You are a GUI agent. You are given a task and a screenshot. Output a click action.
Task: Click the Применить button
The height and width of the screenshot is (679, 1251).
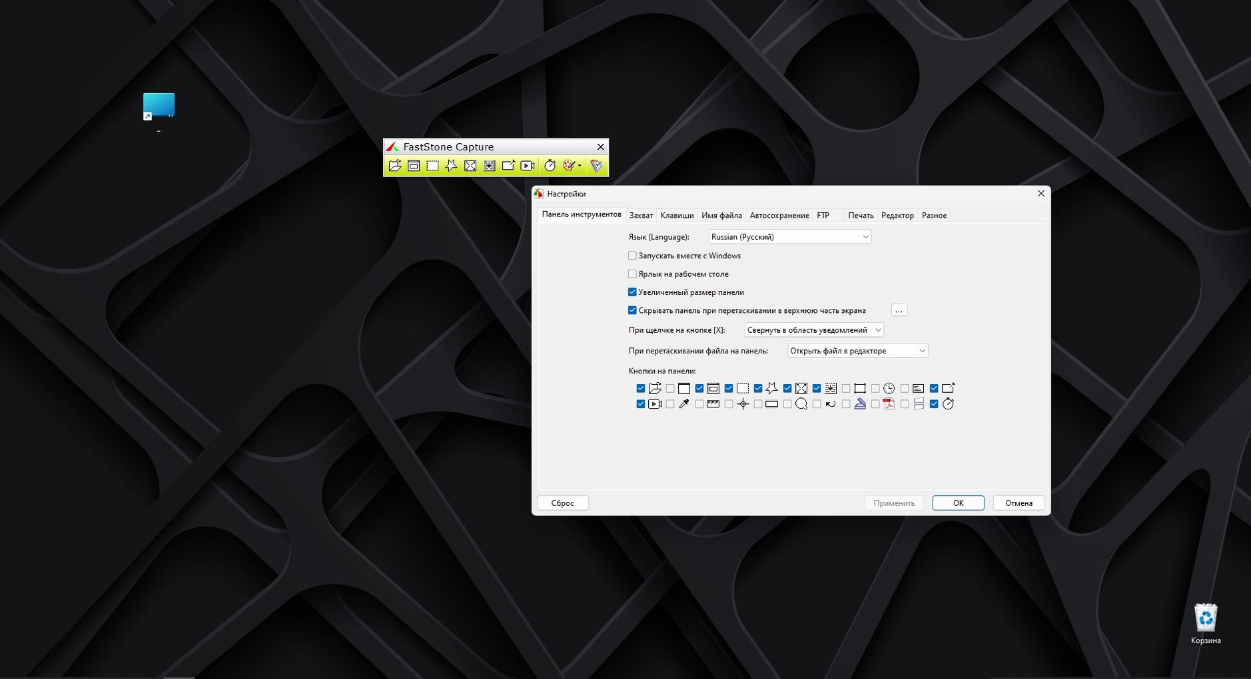pos(894,503)
